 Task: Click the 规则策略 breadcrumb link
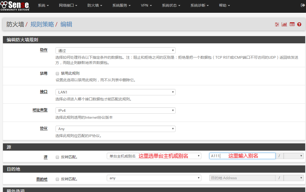point(42,24)
